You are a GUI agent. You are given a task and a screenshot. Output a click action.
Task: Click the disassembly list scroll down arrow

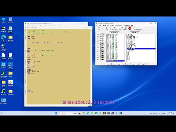(x=156, y=61)
